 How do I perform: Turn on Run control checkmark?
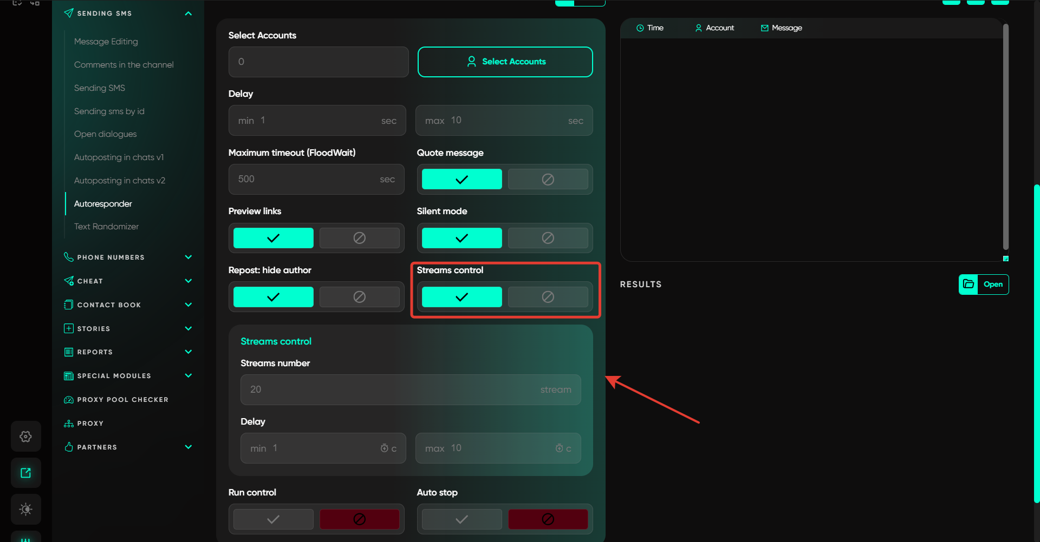[x=273, y=519]
